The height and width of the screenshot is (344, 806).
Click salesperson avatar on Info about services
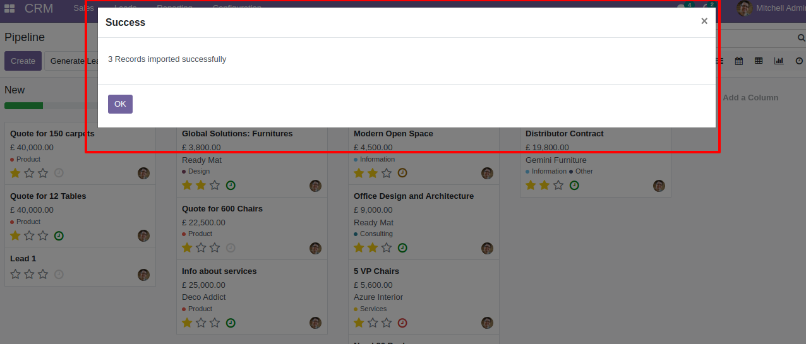coord(315,323)
